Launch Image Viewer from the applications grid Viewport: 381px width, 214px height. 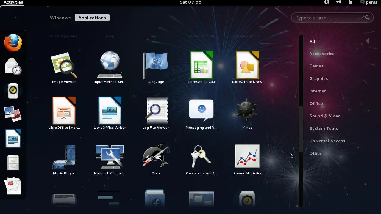click(x=64, y=68)
